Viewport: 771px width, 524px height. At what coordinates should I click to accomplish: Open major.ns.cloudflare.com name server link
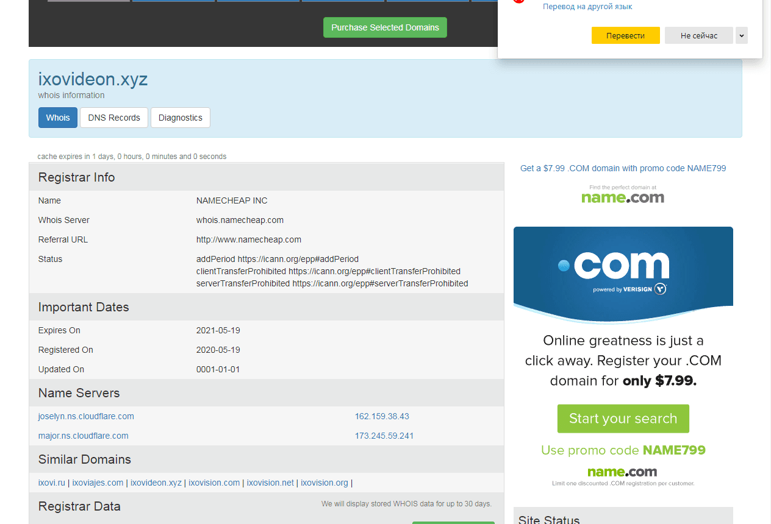[84, 436]
